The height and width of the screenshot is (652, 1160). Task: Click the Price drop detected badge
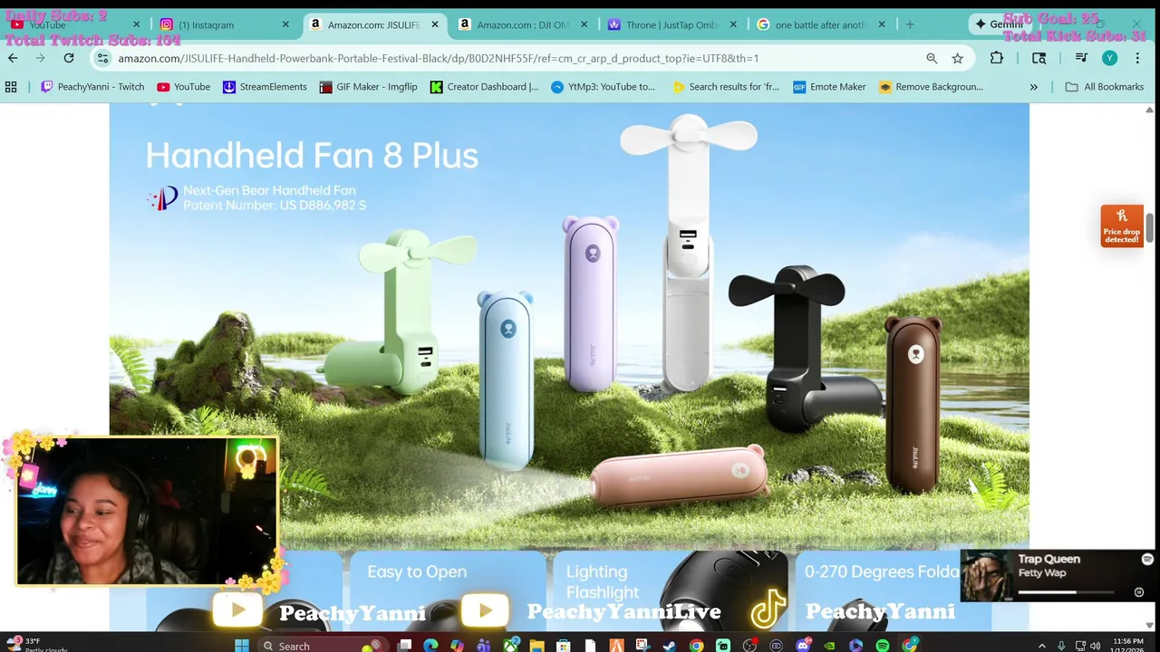pos(1122,225)
